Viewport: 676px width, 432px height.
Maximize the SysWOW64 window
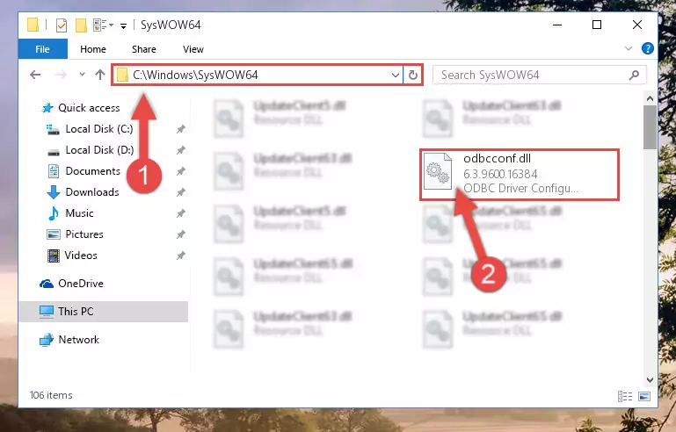(x=597, y=25)
